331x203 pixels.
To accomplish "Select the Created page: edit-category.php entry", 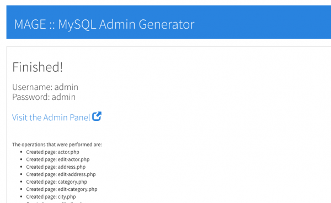I will [62, 189].
